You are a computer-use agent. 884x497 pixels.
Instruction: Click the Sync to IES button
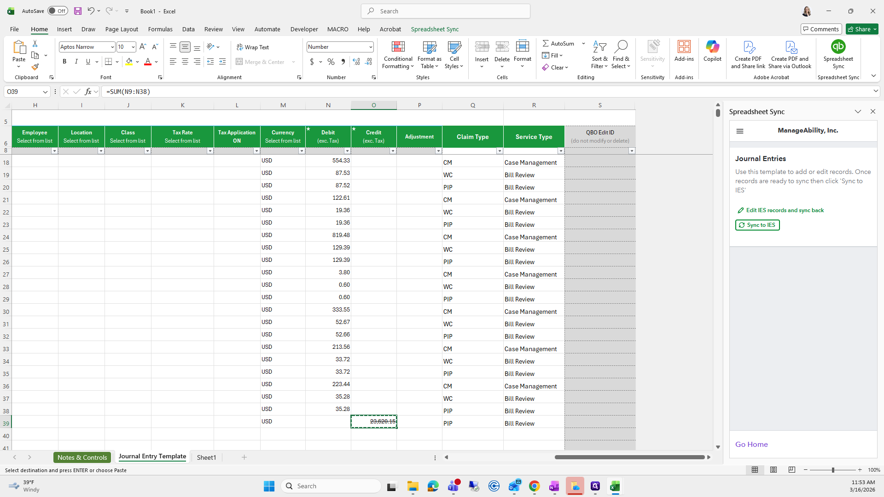(757, 225)
